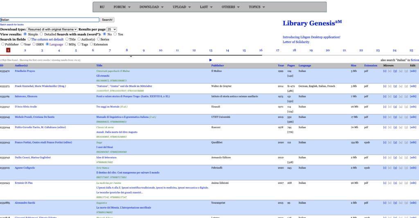Go to results page 8
Screen dimensions: 419x218
click(127, 50)
